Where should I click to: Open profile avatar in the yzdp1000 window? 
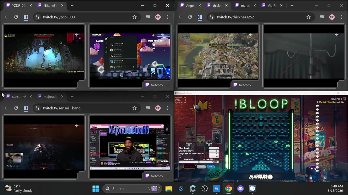[x=158, y=17]
